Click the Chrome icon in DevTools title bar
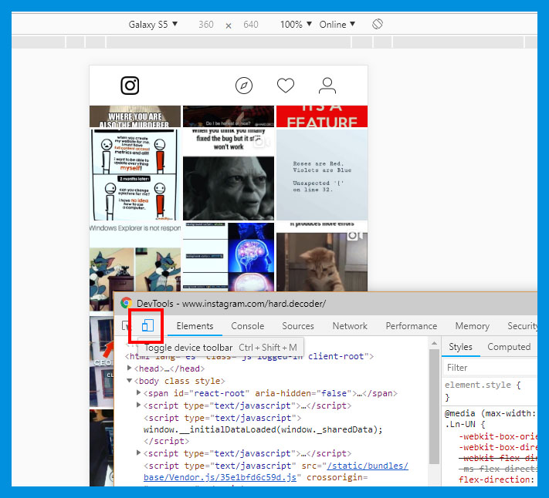Viewport: 549px width, 498px height. 126,303
